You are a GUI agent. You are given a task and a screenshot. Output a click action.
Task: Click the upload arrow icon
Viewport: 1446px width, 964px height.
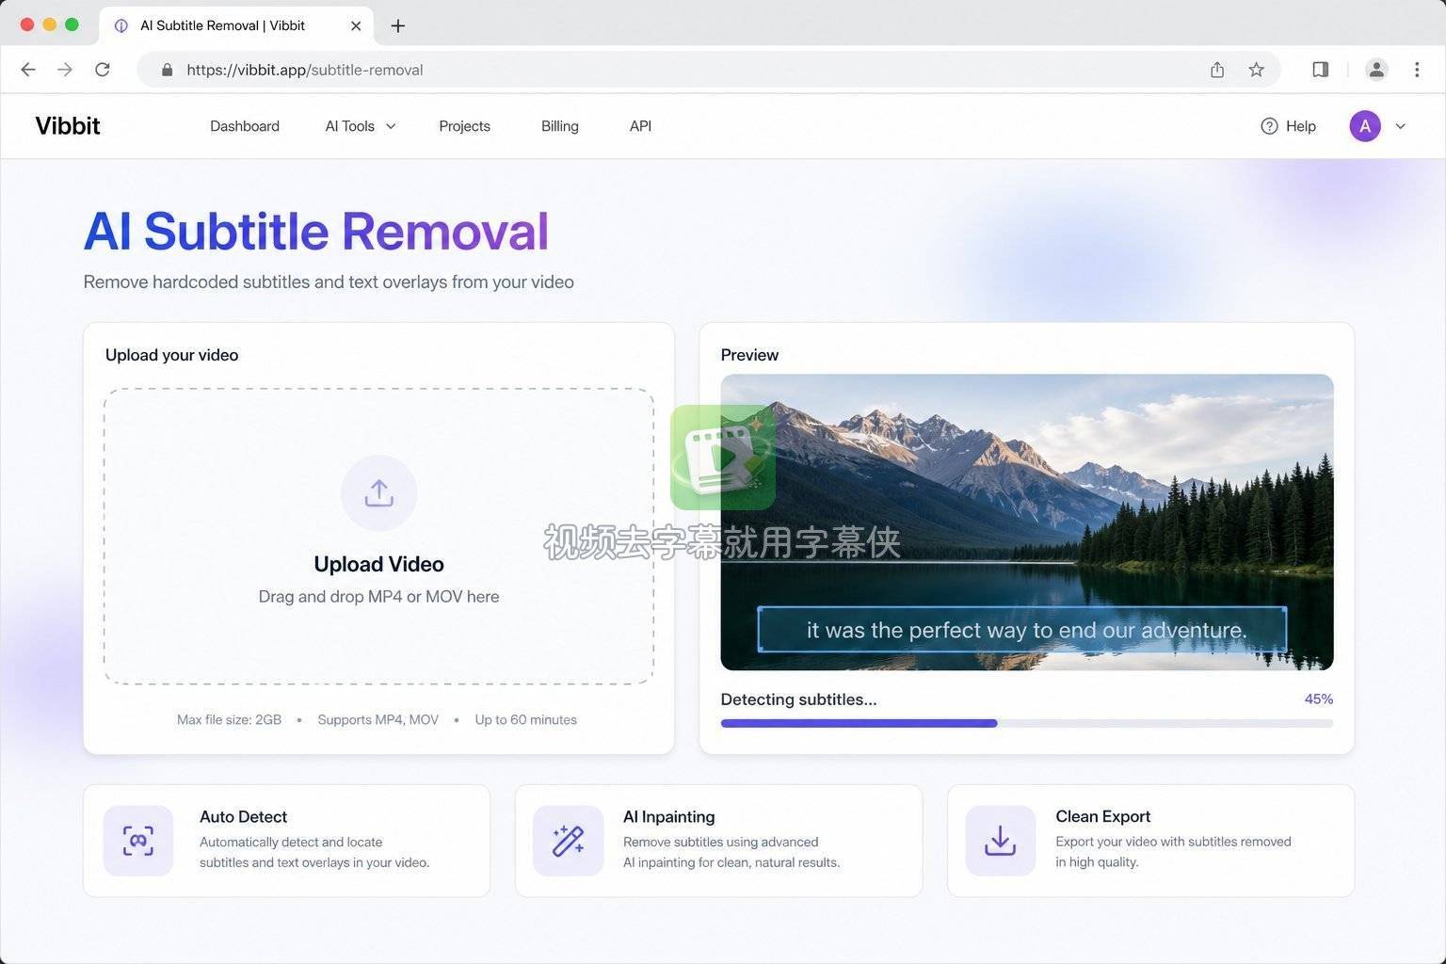pyautogui.click(x=378, y=493)
